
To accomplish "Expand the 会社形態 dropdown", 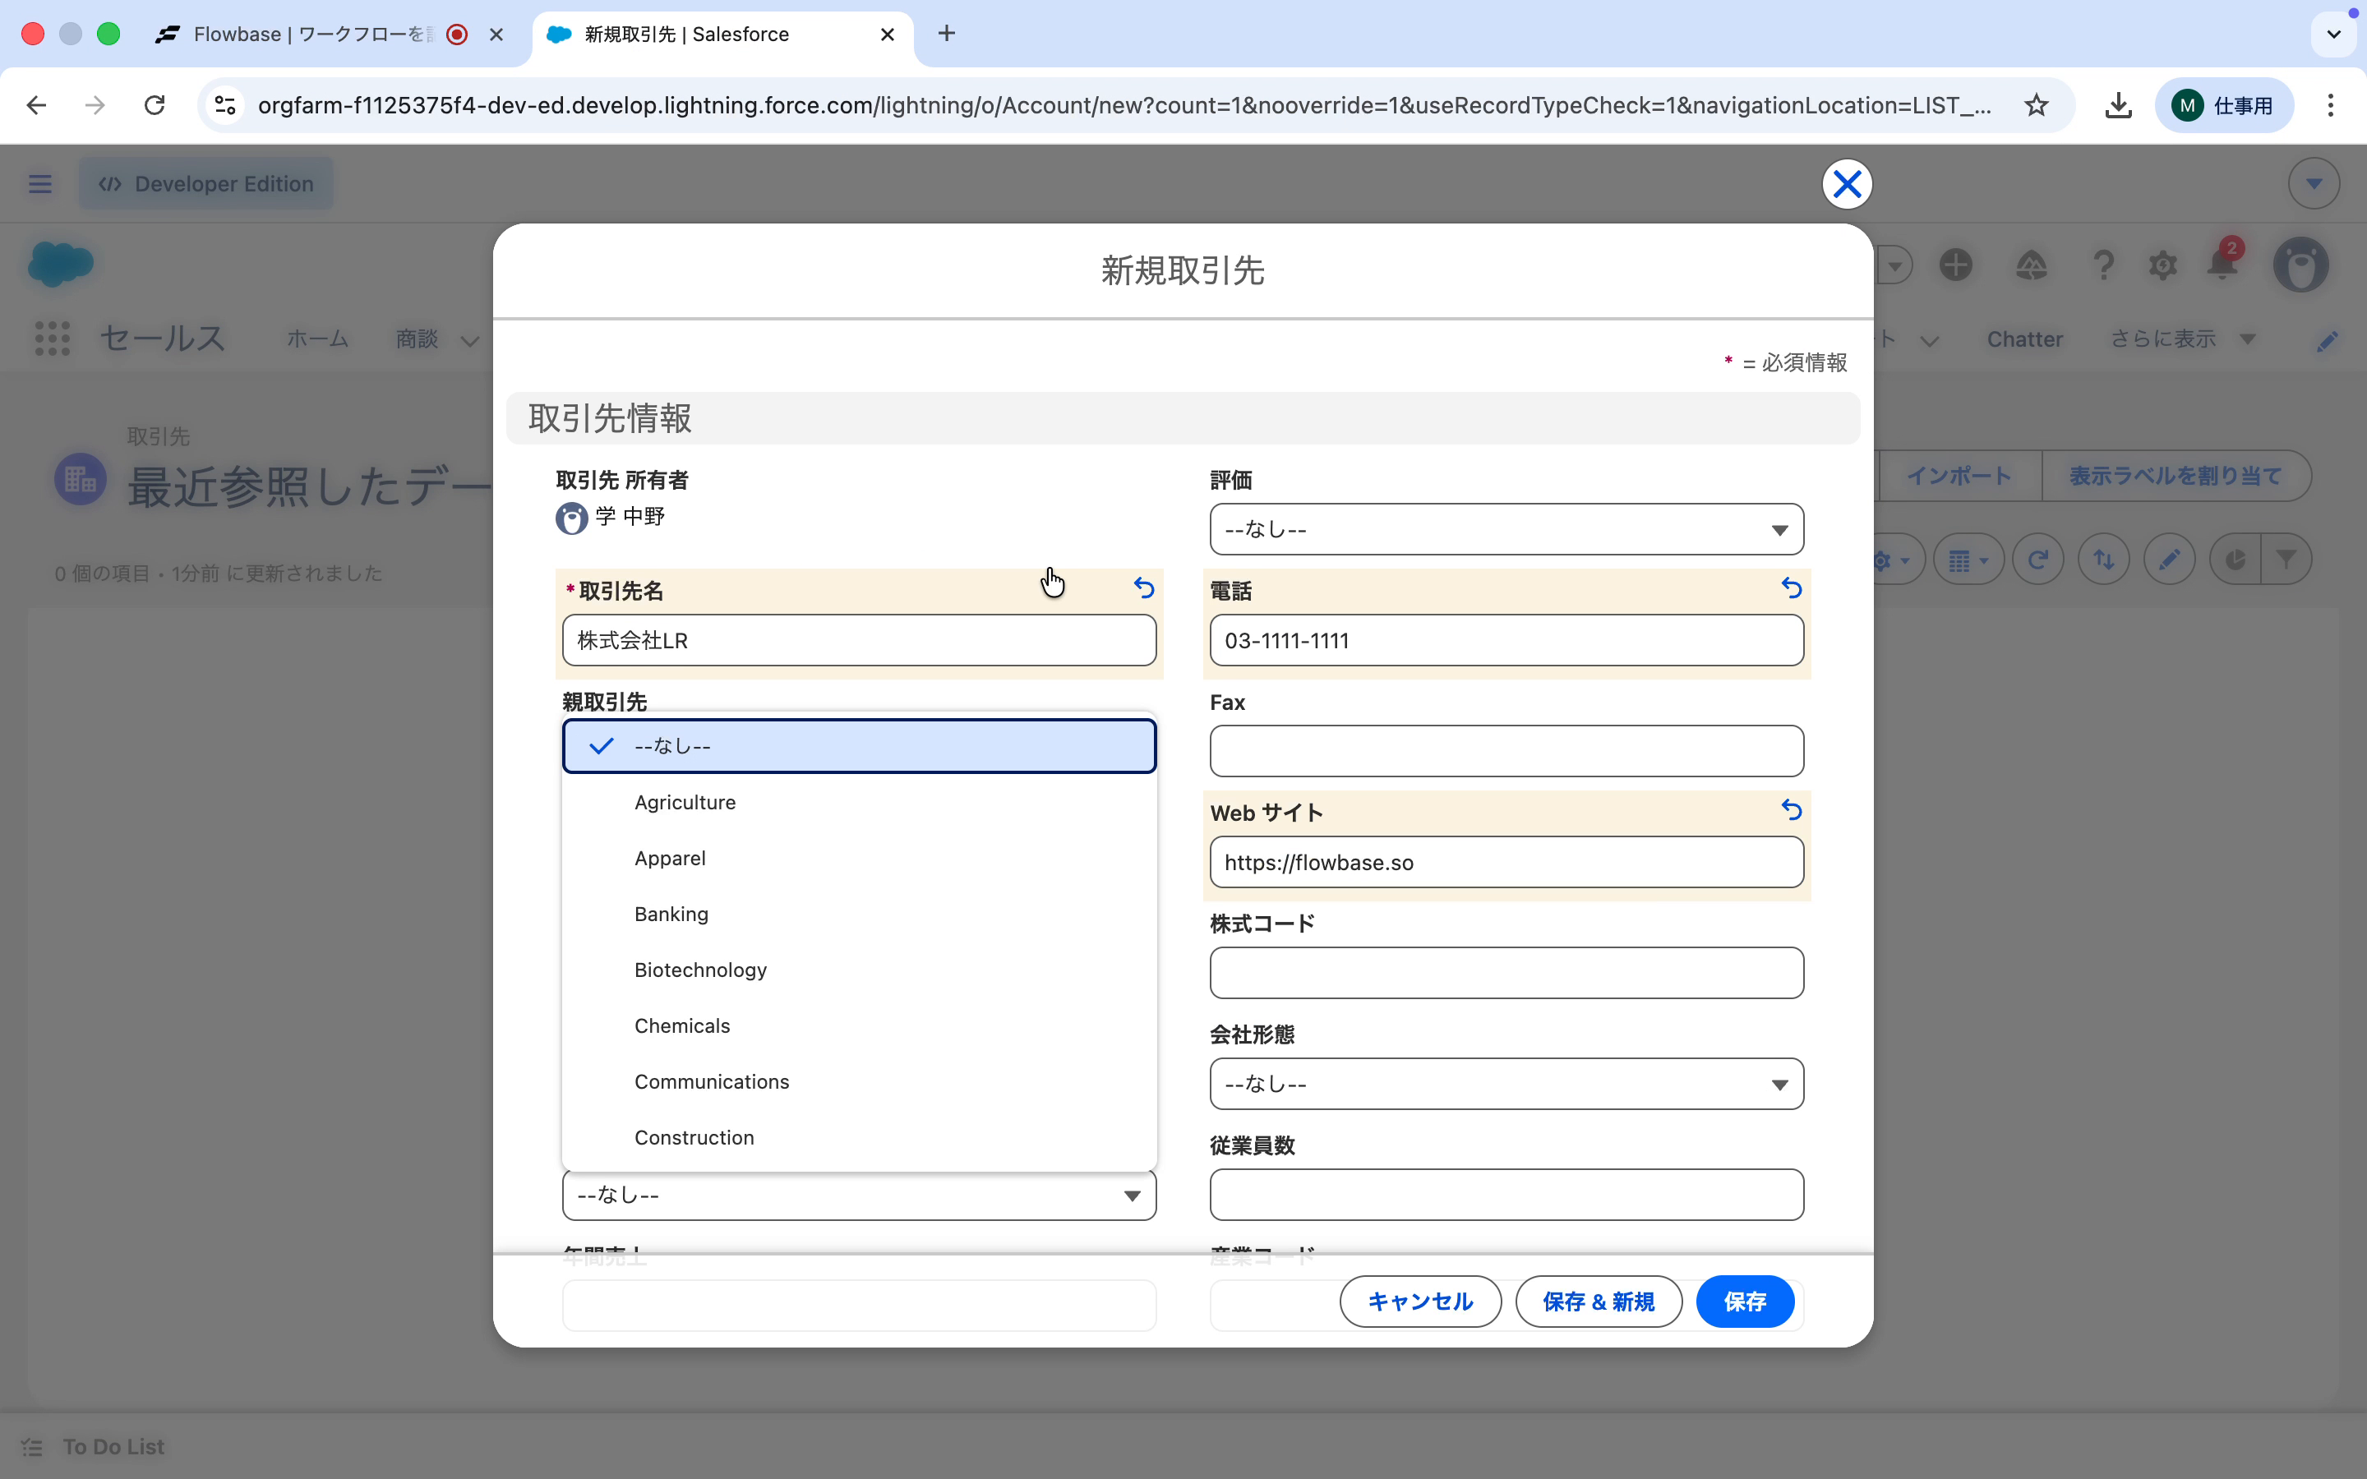I will pos(1506,1084).
